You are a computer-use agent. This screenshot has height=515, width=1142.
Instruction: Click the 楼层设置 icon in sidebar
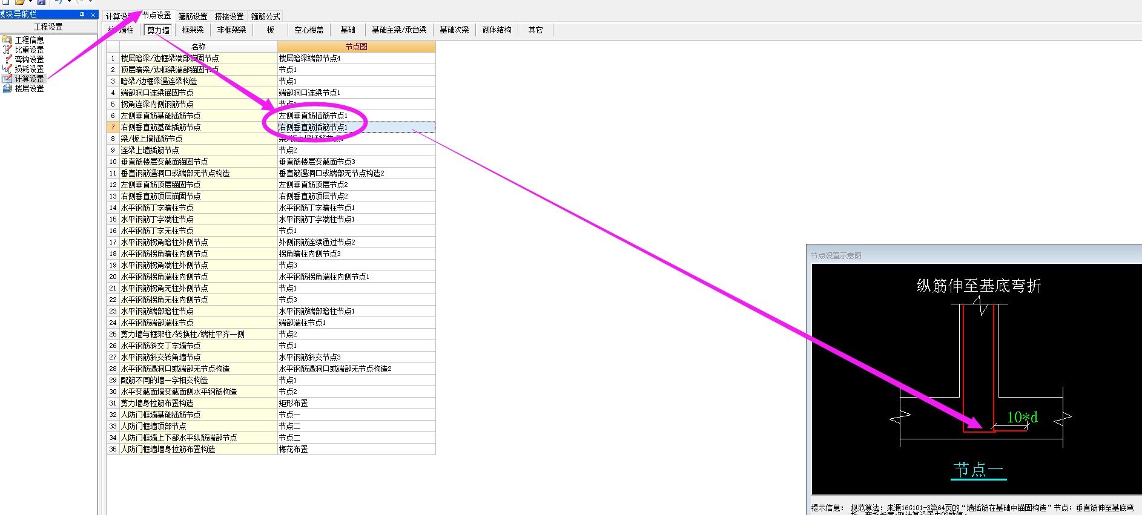click(x=7, y=88)
